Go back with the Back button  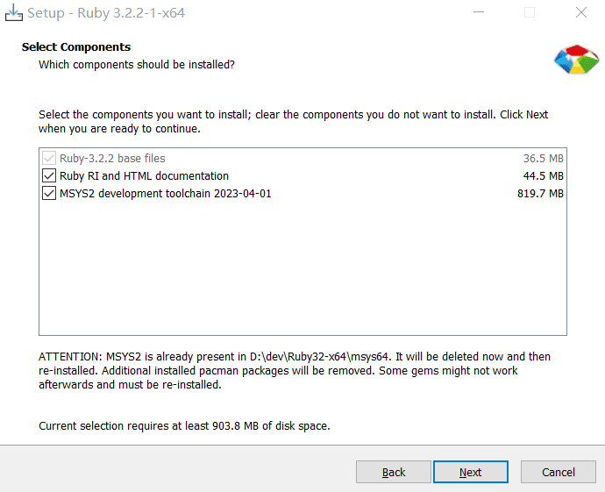[x=393, y=472]
